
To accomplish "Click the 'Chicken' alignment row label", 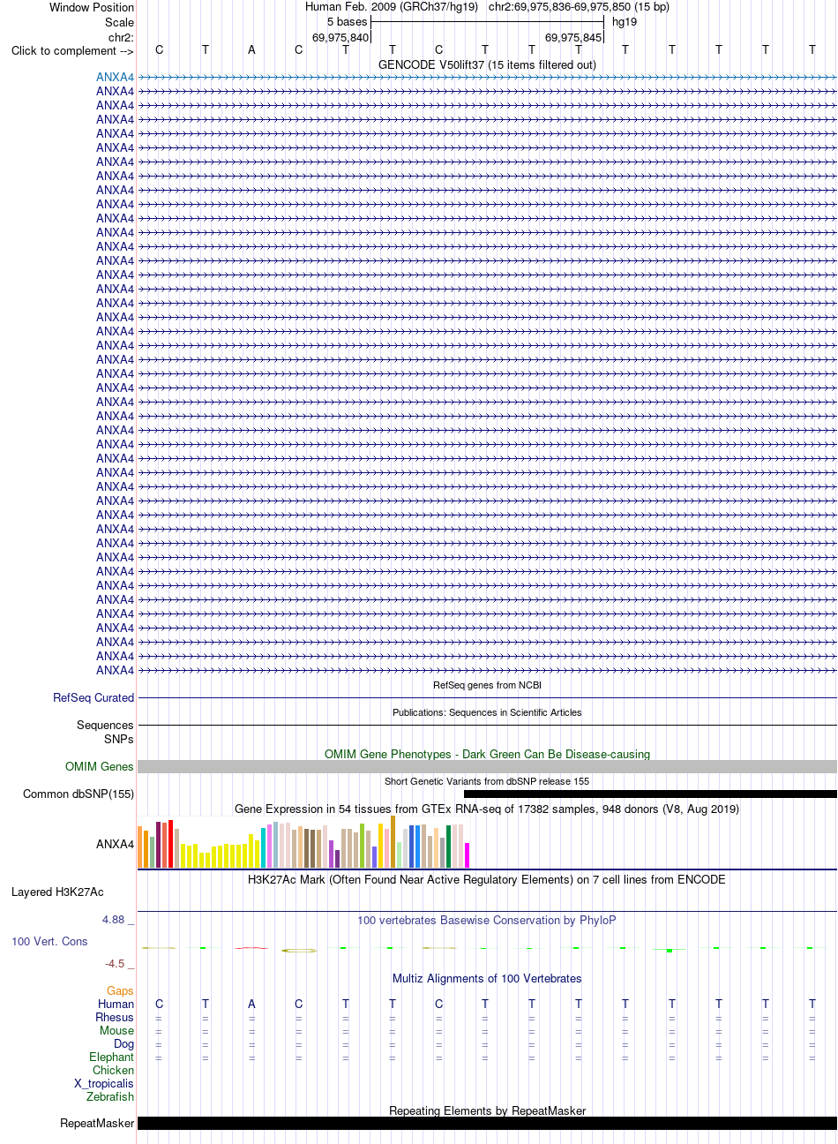I will (114, 1070).
